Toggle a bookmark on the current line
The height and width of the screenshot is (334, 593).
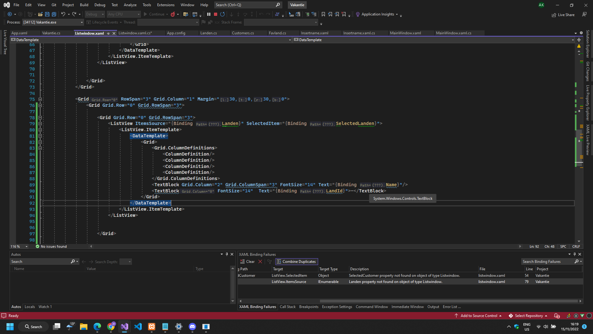(323, 14)
